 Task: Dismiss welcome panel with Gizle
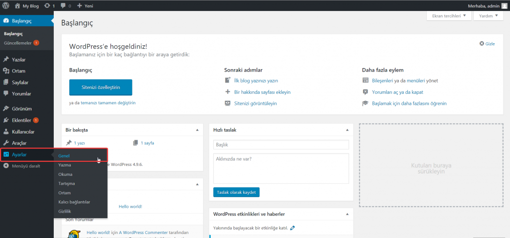[487, 44]
